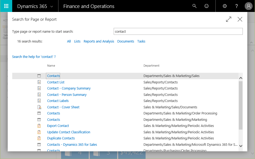Click list icon beside Marketing Contacts row
Screen dimensions: 255x159
tap(39, 120)
